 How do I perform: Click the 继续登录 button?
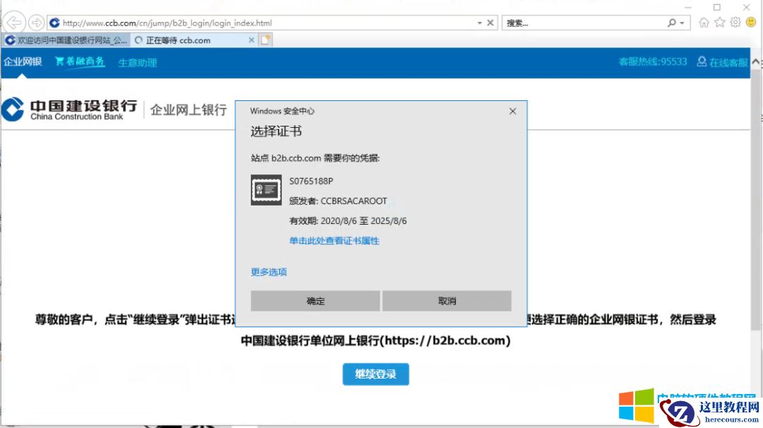[x=375, y=374]
